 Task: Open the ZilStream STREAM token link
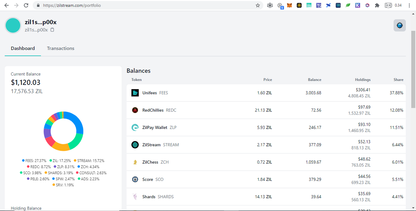click(161, 145)
